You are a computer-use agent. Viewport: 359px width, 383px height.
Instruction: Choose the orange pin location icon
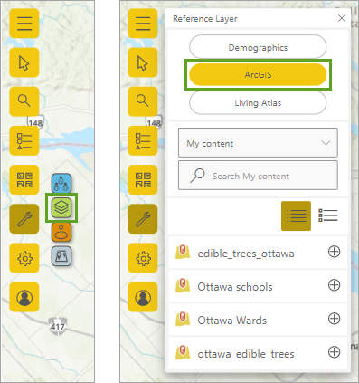pyautogui.click(x=61, y=232)
